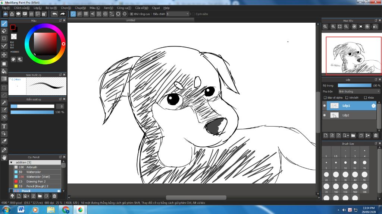
Task: Select the Move tool
Action: (x=4, y=55)
